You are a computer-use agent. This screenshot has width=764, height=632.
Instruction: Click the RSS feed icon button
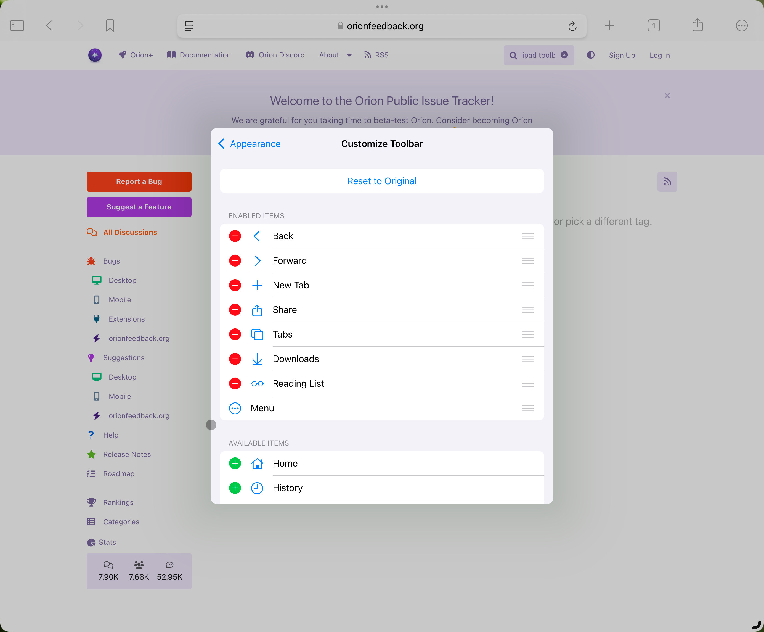pyautogui.click(x=667, y=182)
